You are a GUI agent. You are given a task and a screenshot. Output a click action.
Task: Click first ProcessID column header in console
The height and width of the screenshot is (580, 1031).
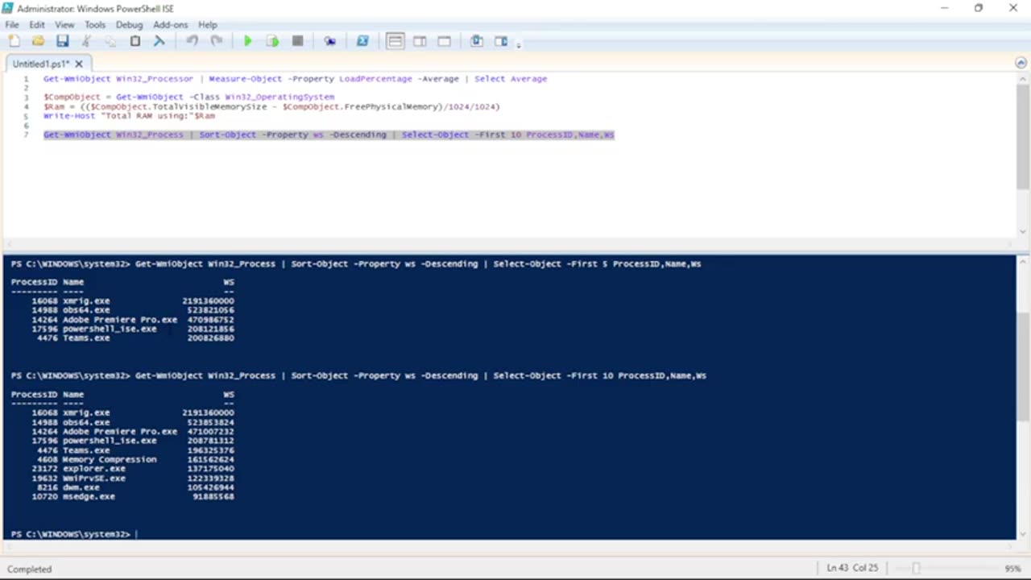tap(34, 282)
